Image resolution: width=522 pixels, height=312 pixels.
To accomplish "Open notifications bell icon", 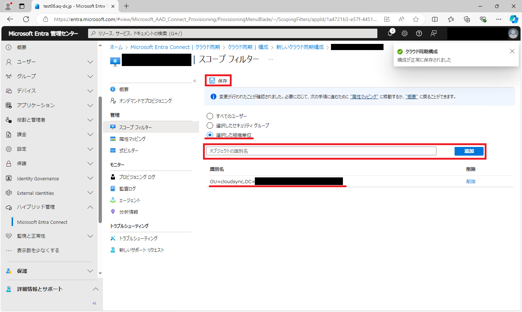I will [x=390, y=33].
